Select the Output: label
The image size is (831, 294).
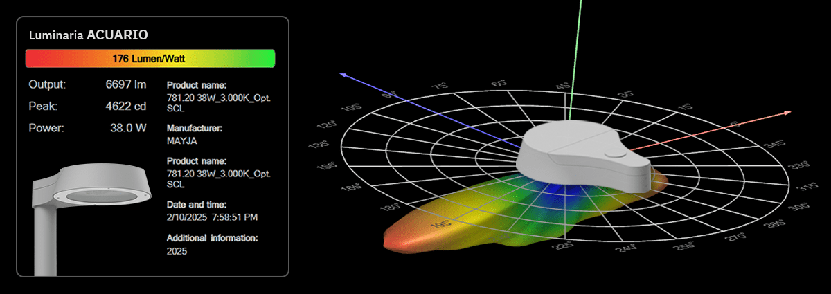[x=47, y=84]
